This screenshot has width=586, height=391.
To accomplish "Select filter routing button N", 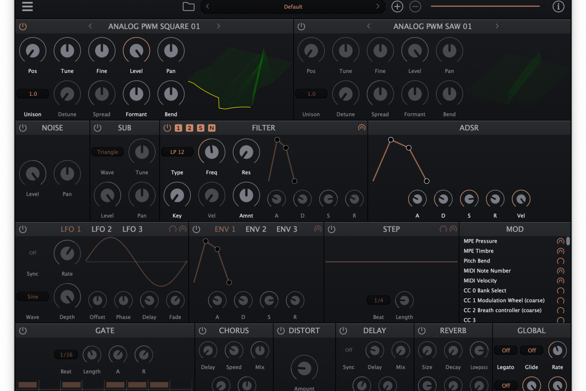I will 212,128.
